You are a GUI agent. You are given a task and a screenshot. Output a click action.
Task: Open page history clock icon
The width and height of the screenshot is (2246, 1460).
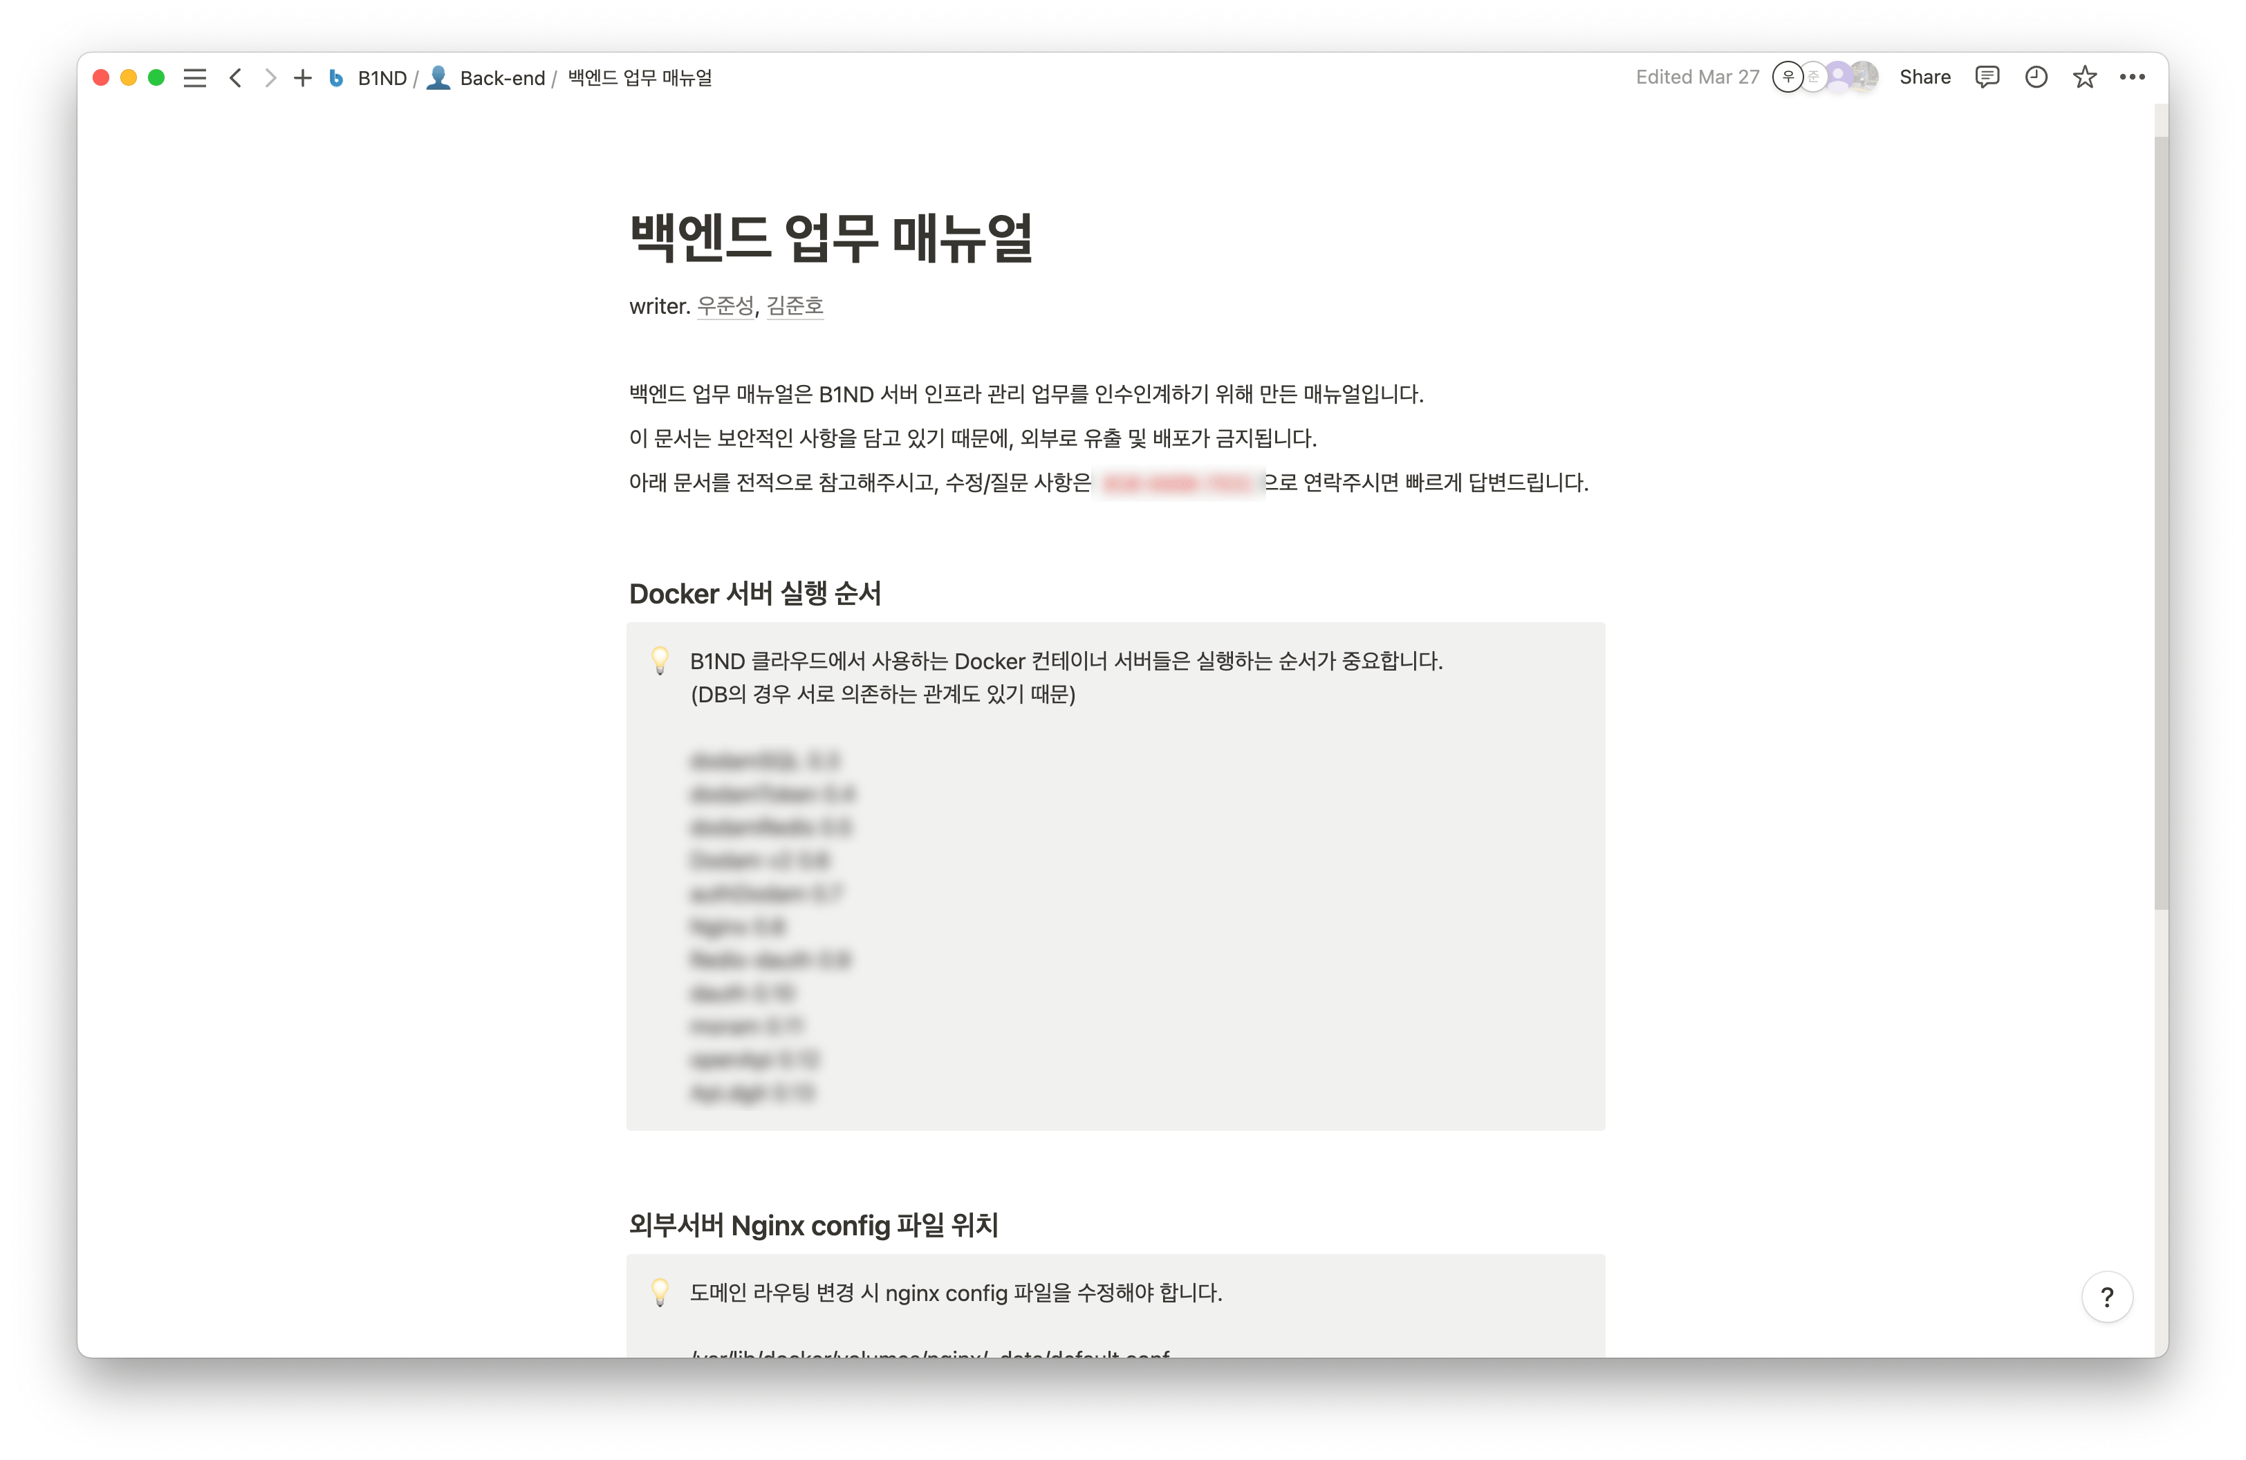point(2036,77)
